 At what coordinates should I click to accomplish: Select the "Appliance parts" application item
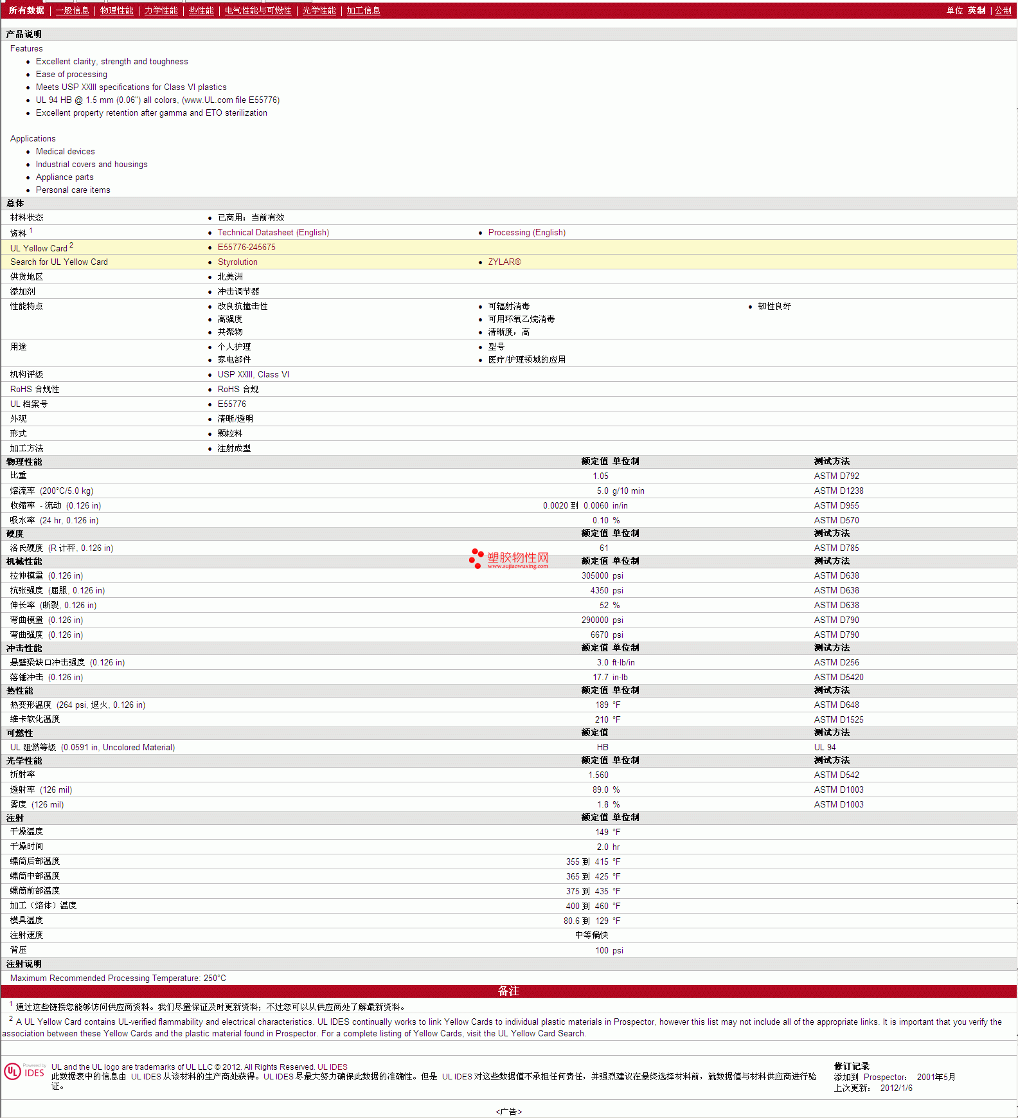pyautogui.click(x=64, y=177)
